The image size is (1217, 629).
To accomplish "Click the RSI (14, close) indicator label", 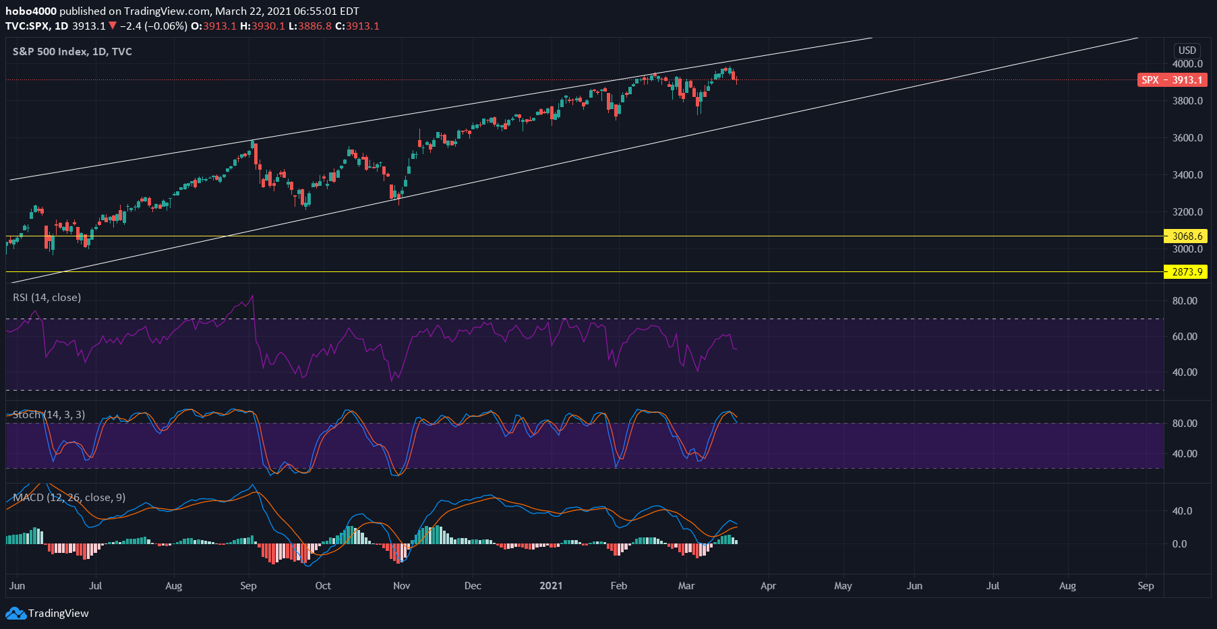I will 47,298.
